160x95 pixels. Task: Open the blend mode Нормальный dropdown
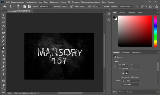pyautogui.click(x=46, y=7)
